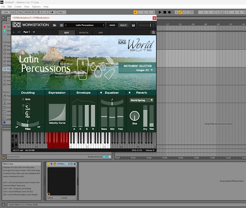Click the device wrench plug-in editor icon

(55, 164)
